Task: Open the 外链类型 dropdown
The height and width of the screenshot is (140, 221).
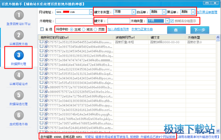Action: coord(167,21)
